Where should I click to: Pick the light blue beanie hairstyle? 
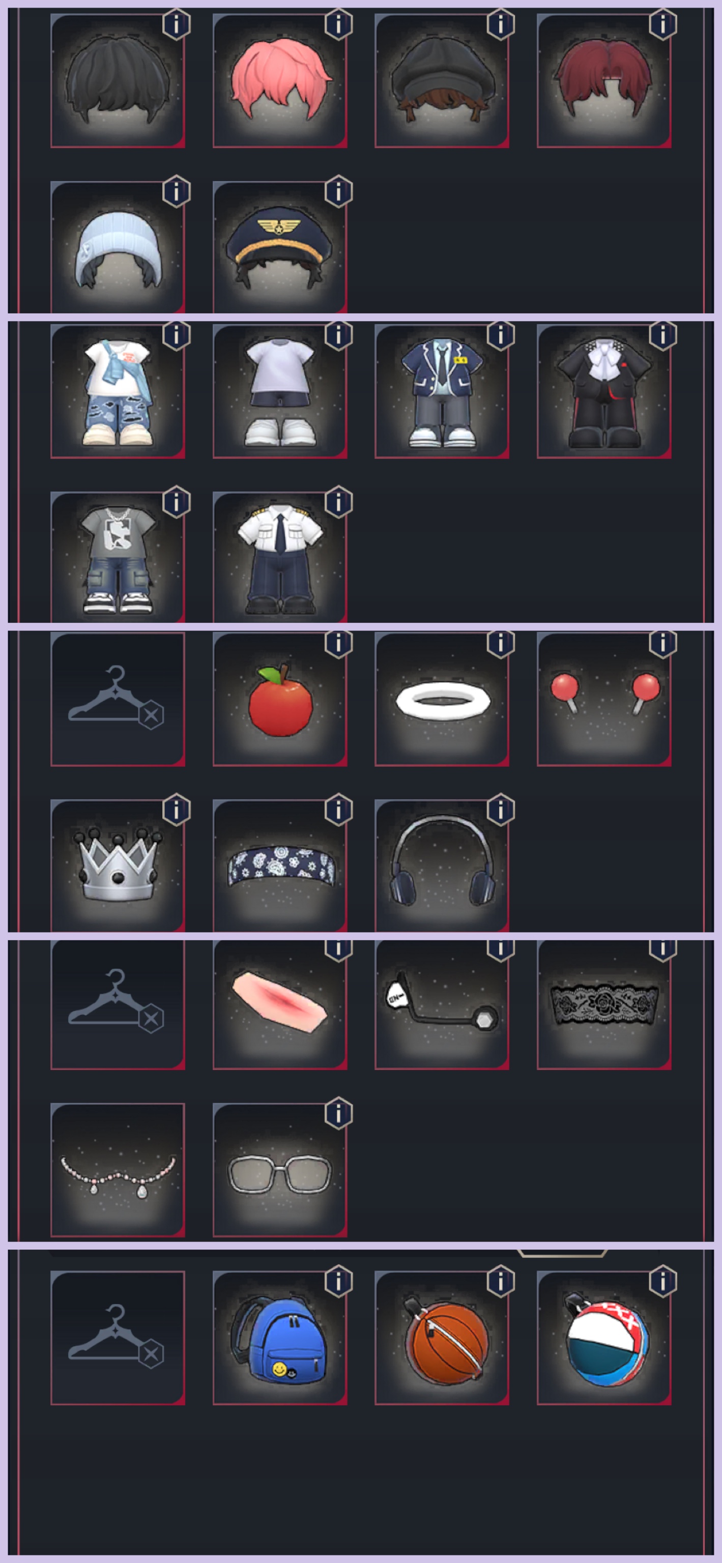(118, 247)
